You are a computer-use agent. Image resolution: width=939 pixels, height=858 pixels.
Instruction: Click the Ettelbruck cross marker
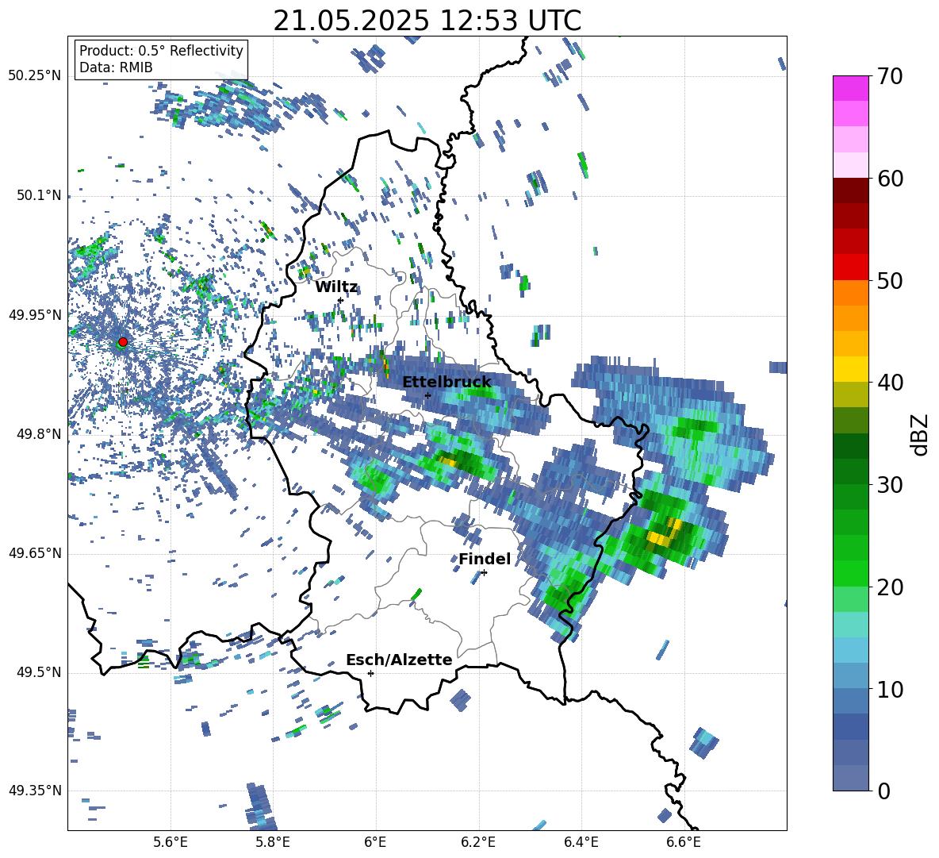point(427,395)
